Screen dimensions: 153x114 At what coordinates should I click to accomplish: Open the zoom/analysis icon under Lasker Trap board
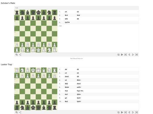(x=16, y=112)
